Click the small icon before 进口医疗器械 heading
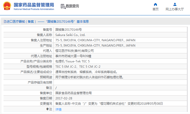This screenshot has width=190, height=114. pos(5,22)
